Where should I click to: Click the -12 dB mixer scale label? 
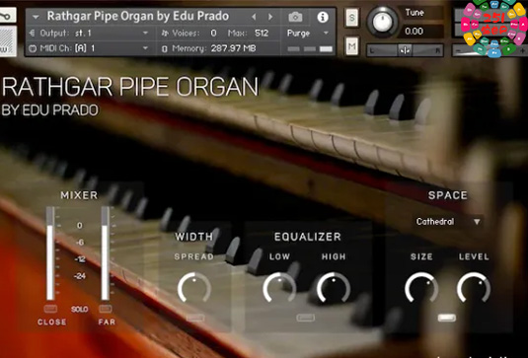pos(80,259)
